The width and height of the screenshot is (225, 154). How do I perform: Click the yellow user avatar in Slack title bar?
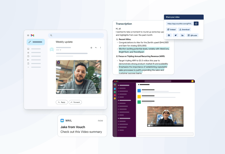click(x=193, y=81)
